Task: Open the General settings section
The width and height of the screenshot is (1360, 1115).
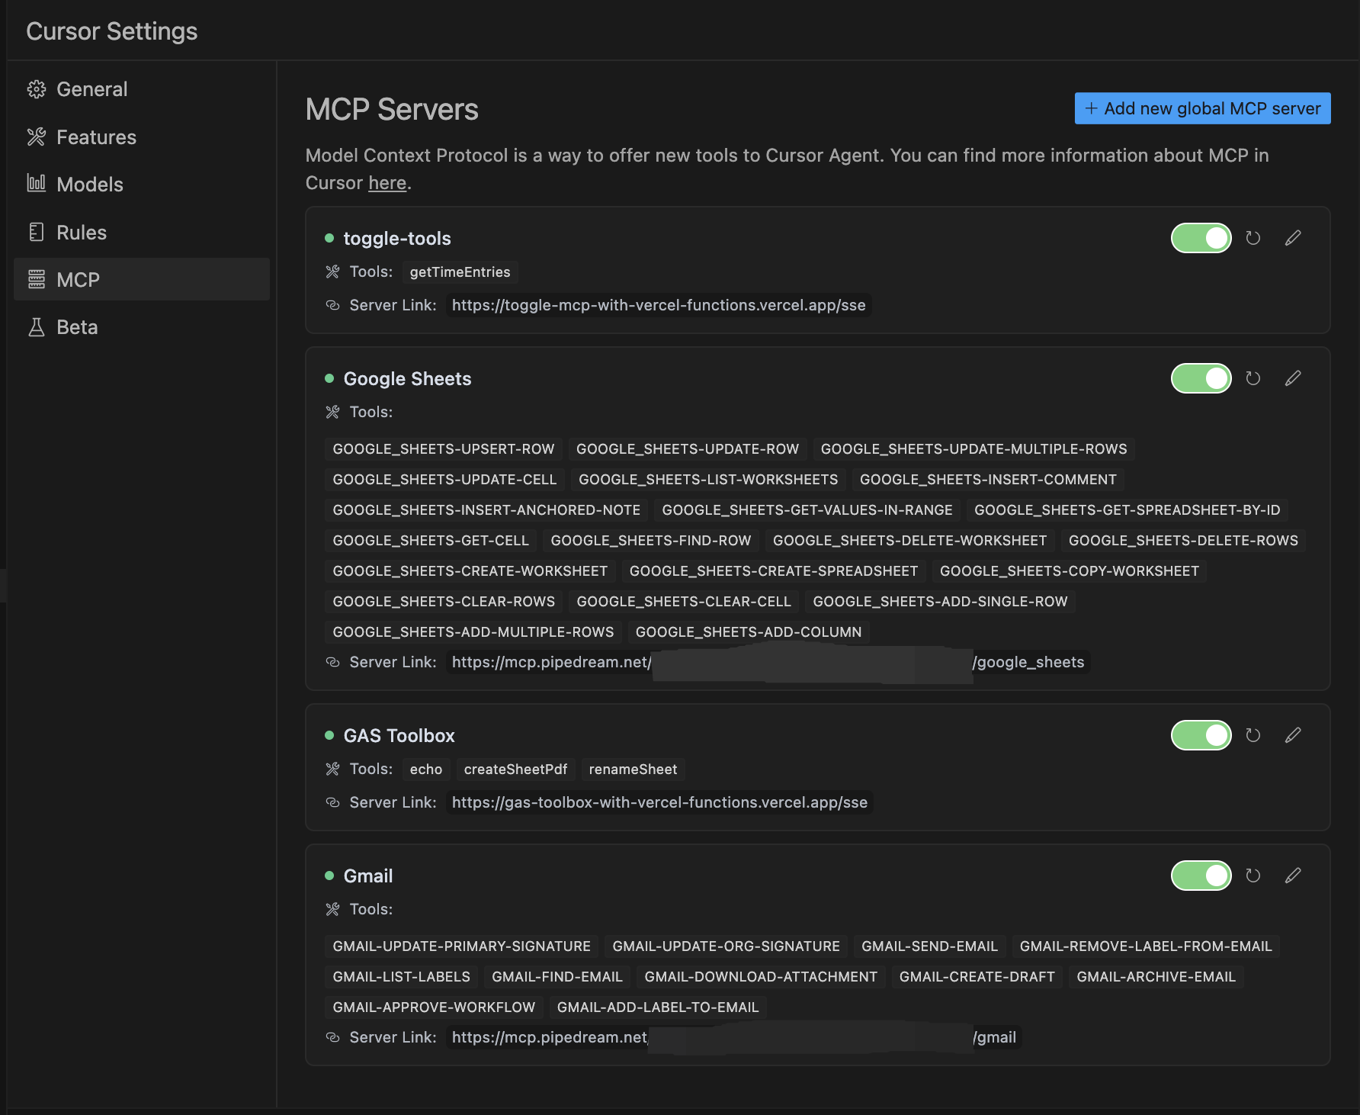Action: click(x=91, y=89)
